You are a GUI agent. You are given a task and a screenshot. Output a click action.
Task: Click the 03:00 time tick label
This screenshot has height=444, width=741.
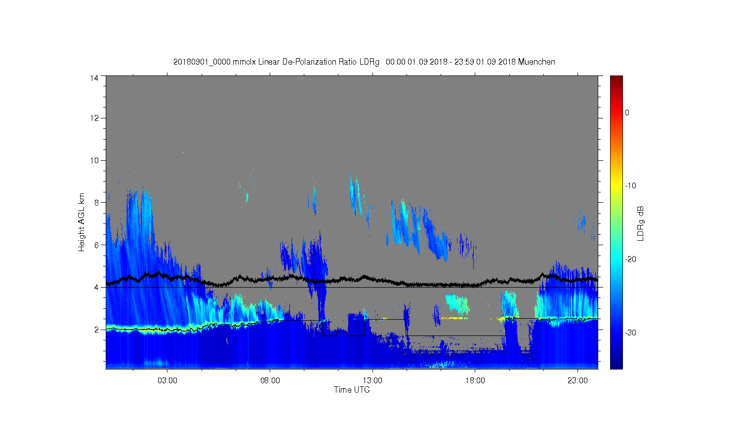pyautogui.click(x=167, y=381)
